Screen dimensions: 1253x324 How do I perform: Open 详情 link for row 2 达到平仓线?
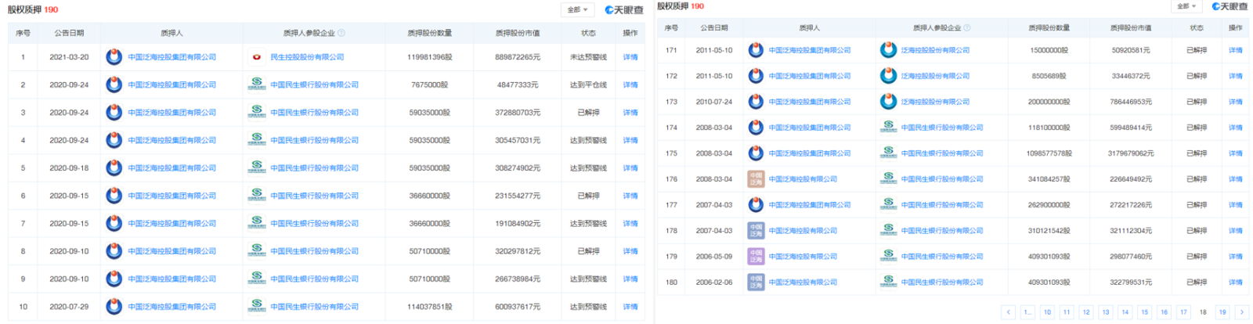click(630, 85)
